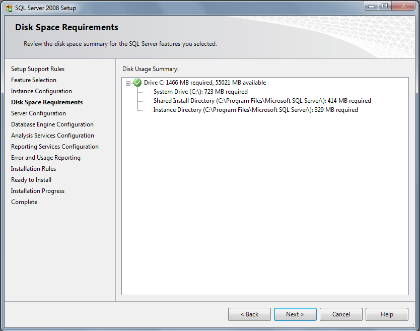Click Error and Usage Reporting in sidebar
This screenshot has width=420, height=331.
pos(46,158)
